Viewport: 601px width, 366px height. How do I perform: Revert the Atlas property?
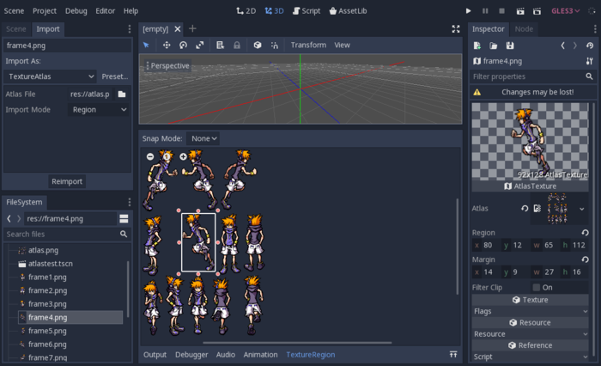tap(525, 208)
